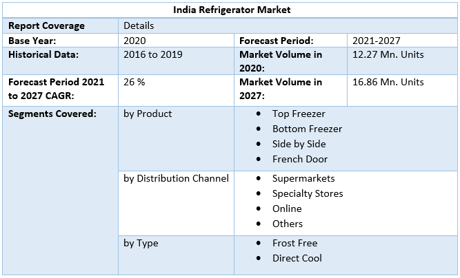Select the Online list item
This screenshot has height=278, width=460.
click(287, 208)
